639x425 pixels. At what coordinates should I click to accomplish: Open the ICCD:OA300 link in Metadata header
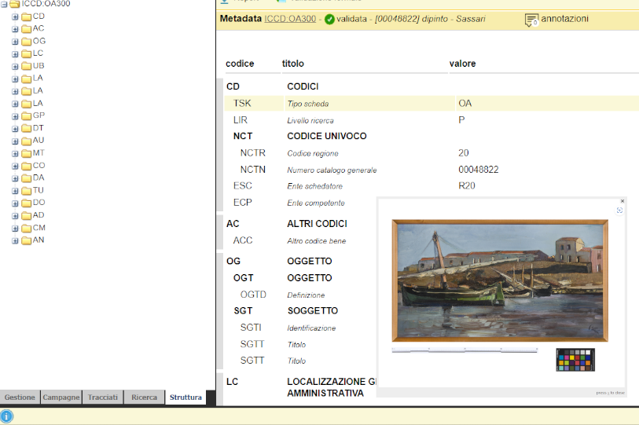tap(290, 19)
